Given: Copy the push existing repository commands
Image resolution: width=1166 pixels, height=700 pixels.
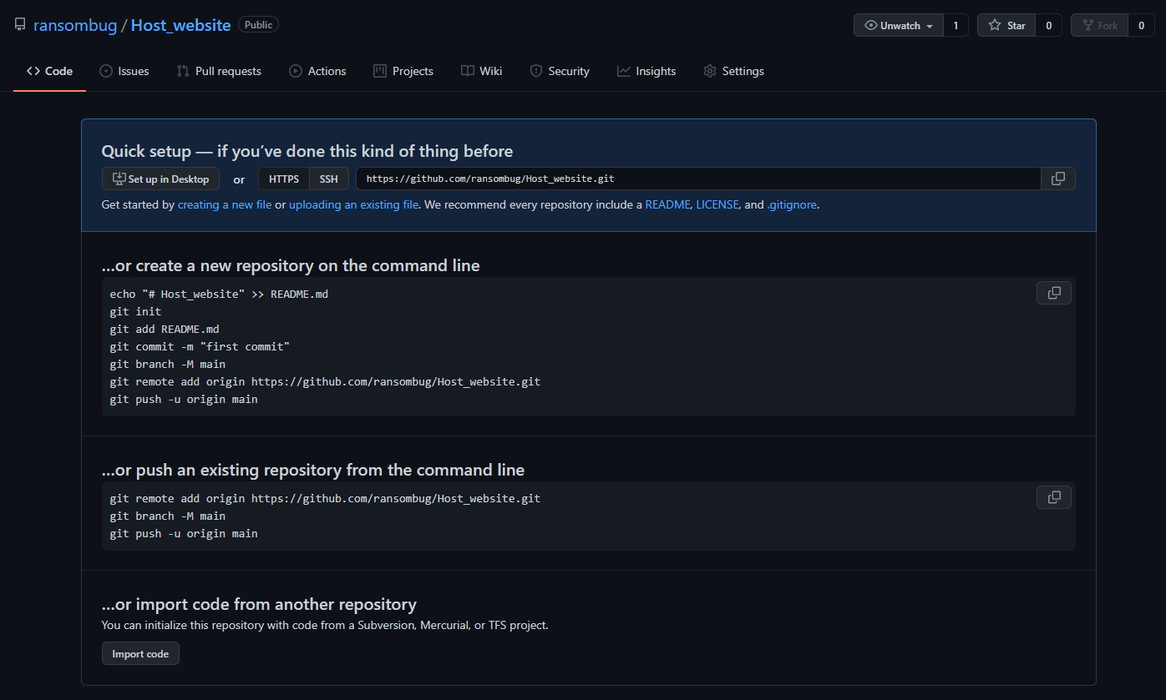Looking at the screenshot, I should [x=1053, y=497].
